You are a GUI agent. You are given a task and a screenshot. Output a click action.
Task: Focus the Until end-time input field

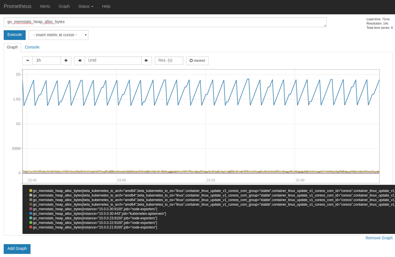[113, 61]
